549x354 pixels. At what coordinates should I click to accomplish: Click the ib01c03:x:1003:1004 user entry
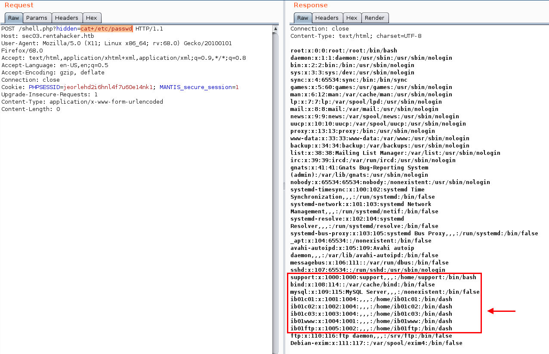(x=371, y=314)
